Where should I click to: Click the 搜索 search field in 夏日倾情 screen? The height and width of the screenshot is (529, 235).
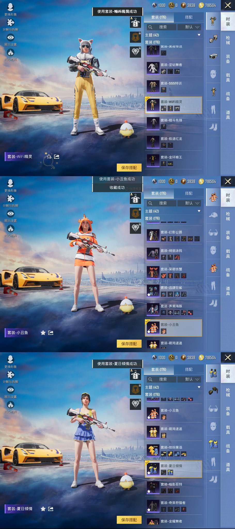tap(162, 379)
